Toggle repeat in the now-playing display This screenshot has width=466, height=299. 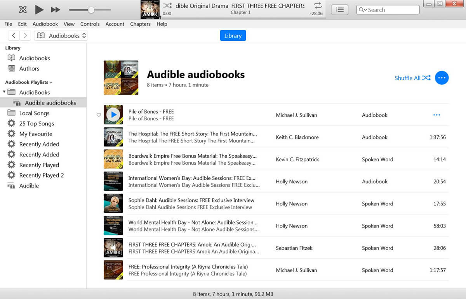pos(318,5)
